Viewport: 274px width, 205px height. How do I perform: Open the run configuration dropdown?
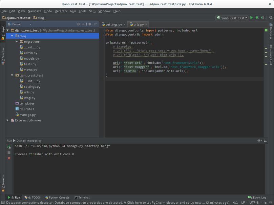coord(232,18)
